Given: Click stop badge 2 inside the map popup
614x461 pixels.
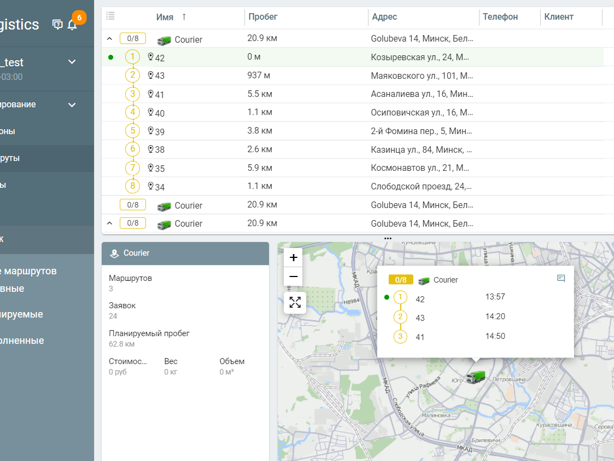Looking at the screenshot, I should coord(401,318).
